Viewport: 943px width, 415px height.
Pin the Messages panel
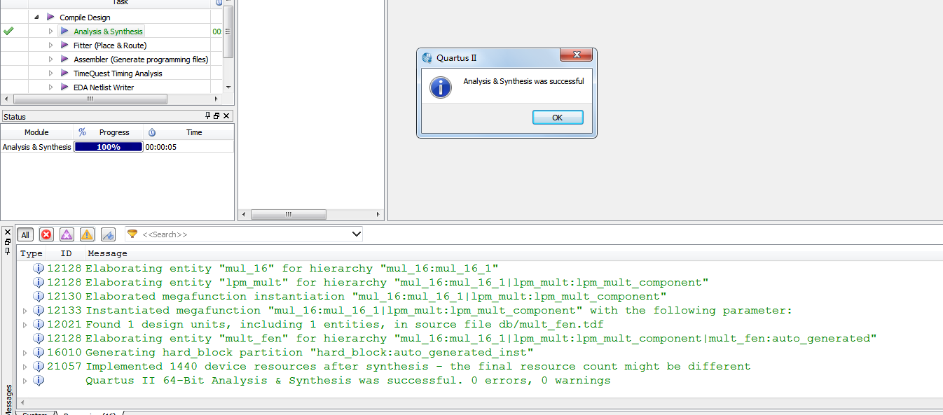click(8, 251)
